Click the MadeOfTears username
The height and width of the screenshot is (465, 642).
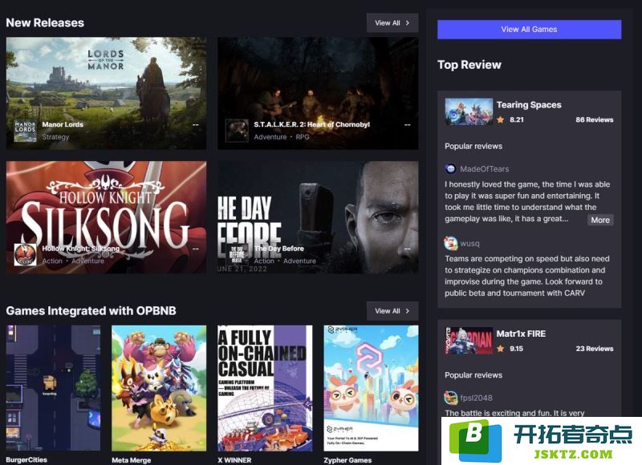(485, 169)
